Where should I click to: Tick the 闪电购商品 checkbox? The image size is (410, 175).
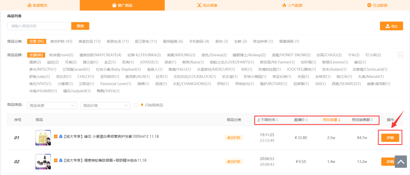click(x=136, y=105)
